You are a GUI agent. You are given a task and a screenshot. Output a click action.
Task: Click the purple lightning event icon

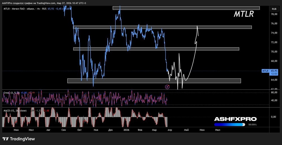pos(168,87)
